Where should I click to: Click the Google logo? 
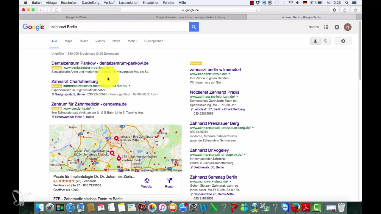click(33, 27)
